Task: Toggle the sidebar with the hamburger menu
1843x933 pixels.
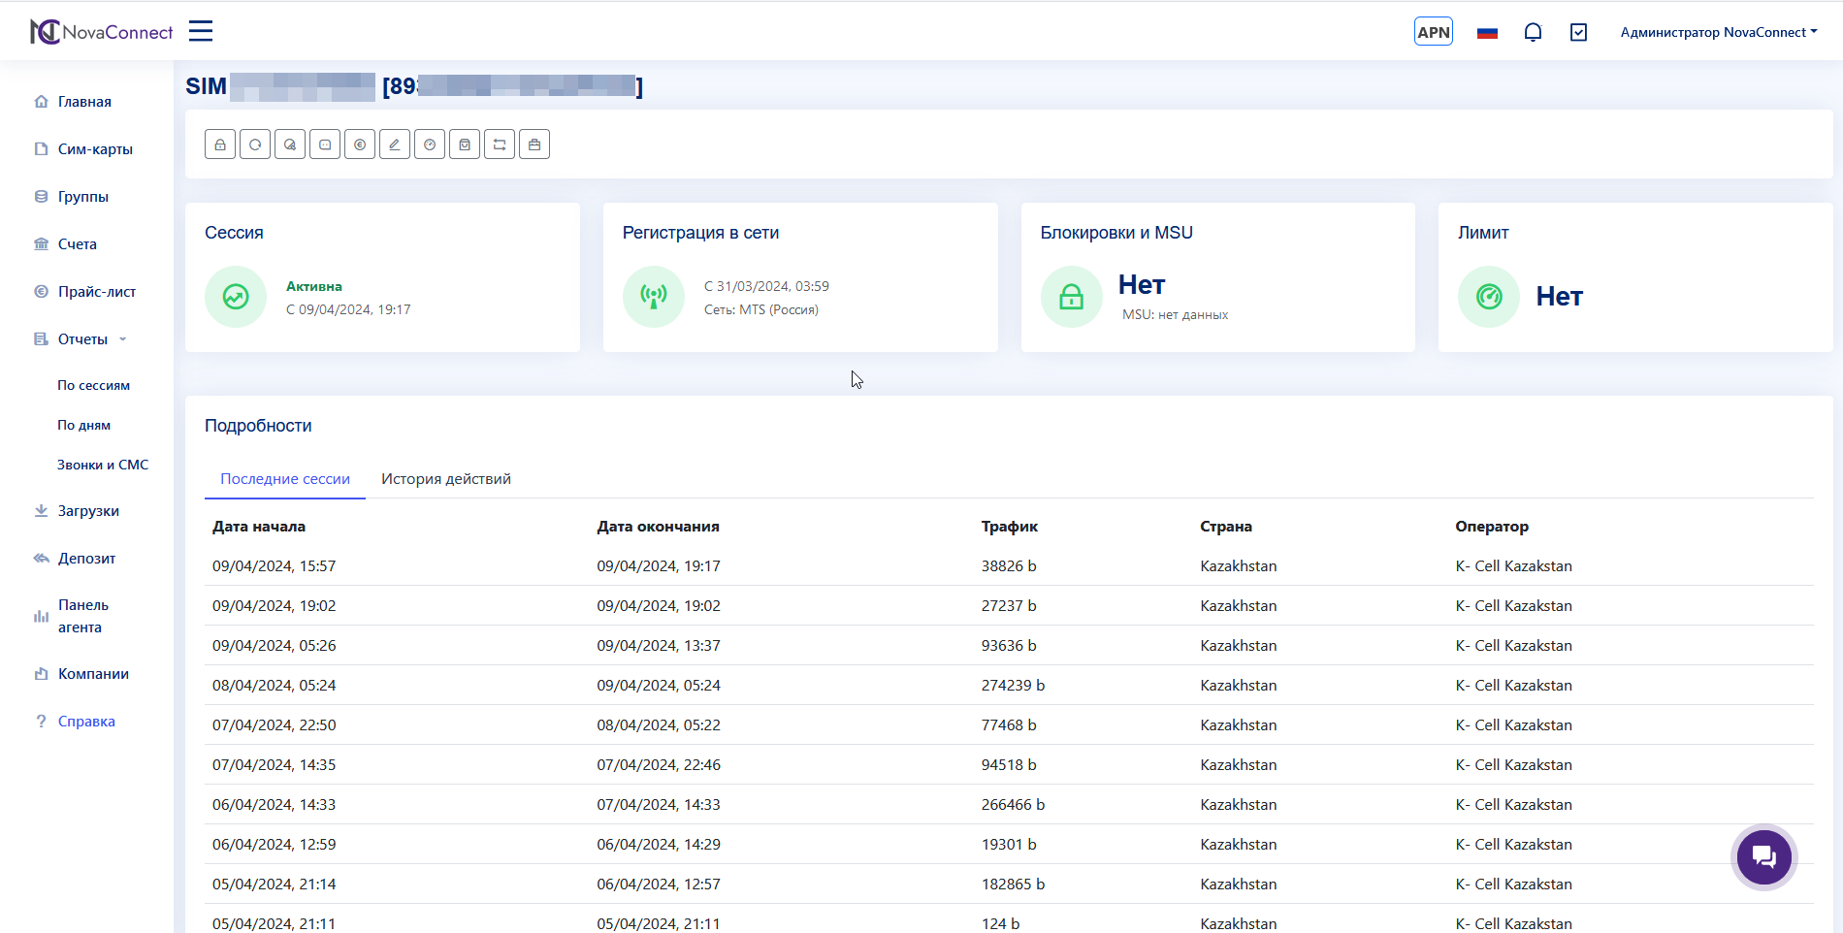Action: click(x=201, y=31)
